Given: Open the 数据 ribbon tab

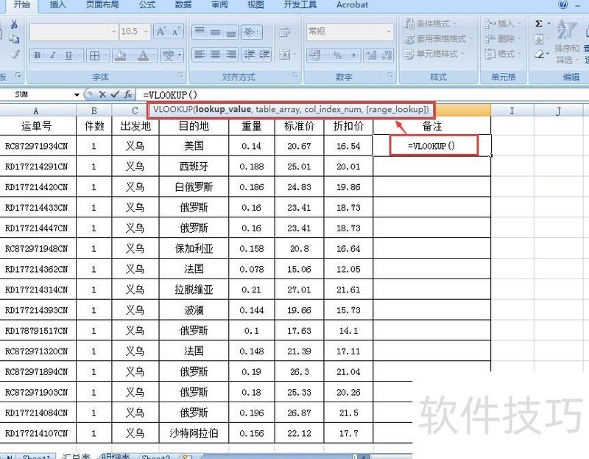Looking at the screenshot, I should coord(181,6).
